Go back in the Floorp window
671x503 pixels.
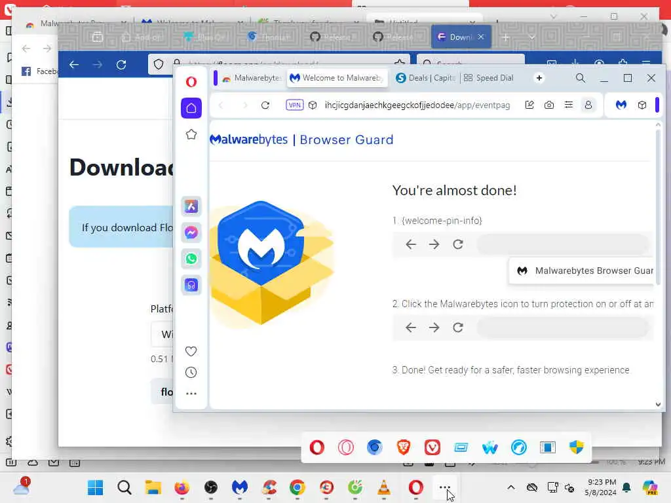[x=74, y=65]
